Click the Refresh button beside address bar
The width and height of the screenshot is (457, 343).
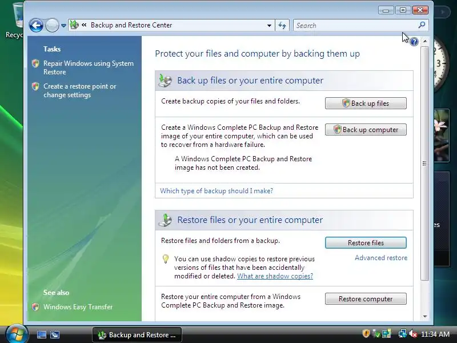[x=282, y=25]
